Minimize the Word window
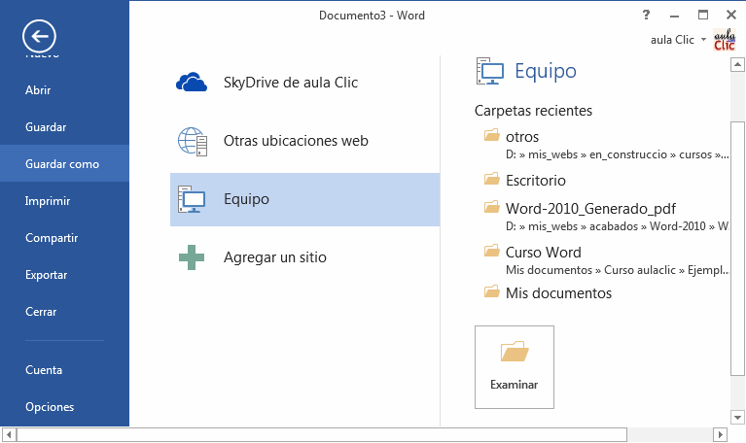746x443 pixels. coord(674,16)
